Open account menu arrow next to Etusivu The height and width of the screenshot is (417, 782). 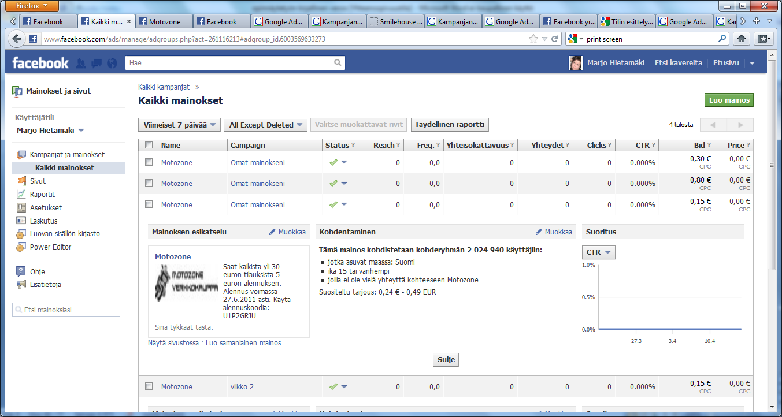[x=752, y=63]
